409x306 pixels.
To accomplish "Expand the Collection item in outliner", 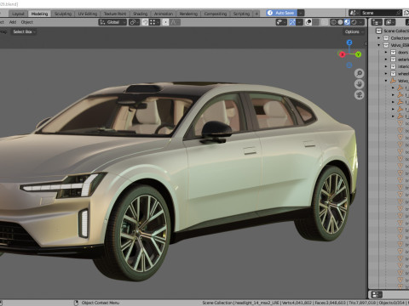I will coord(378,38).
